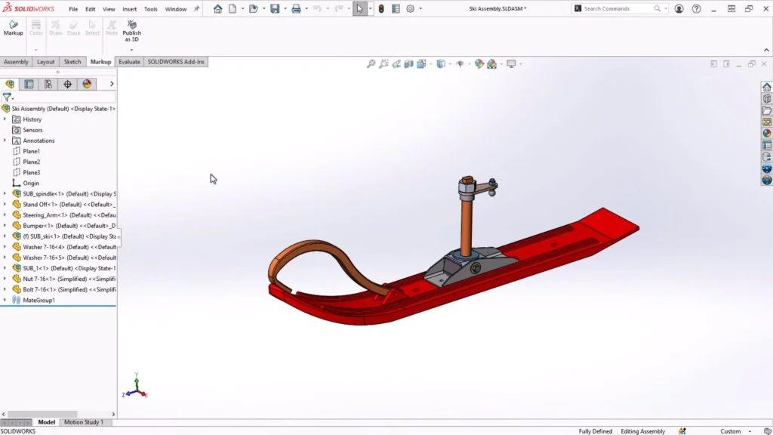
Task: Activate the Zoom to Area tool
Action: [x=383, y=63]
